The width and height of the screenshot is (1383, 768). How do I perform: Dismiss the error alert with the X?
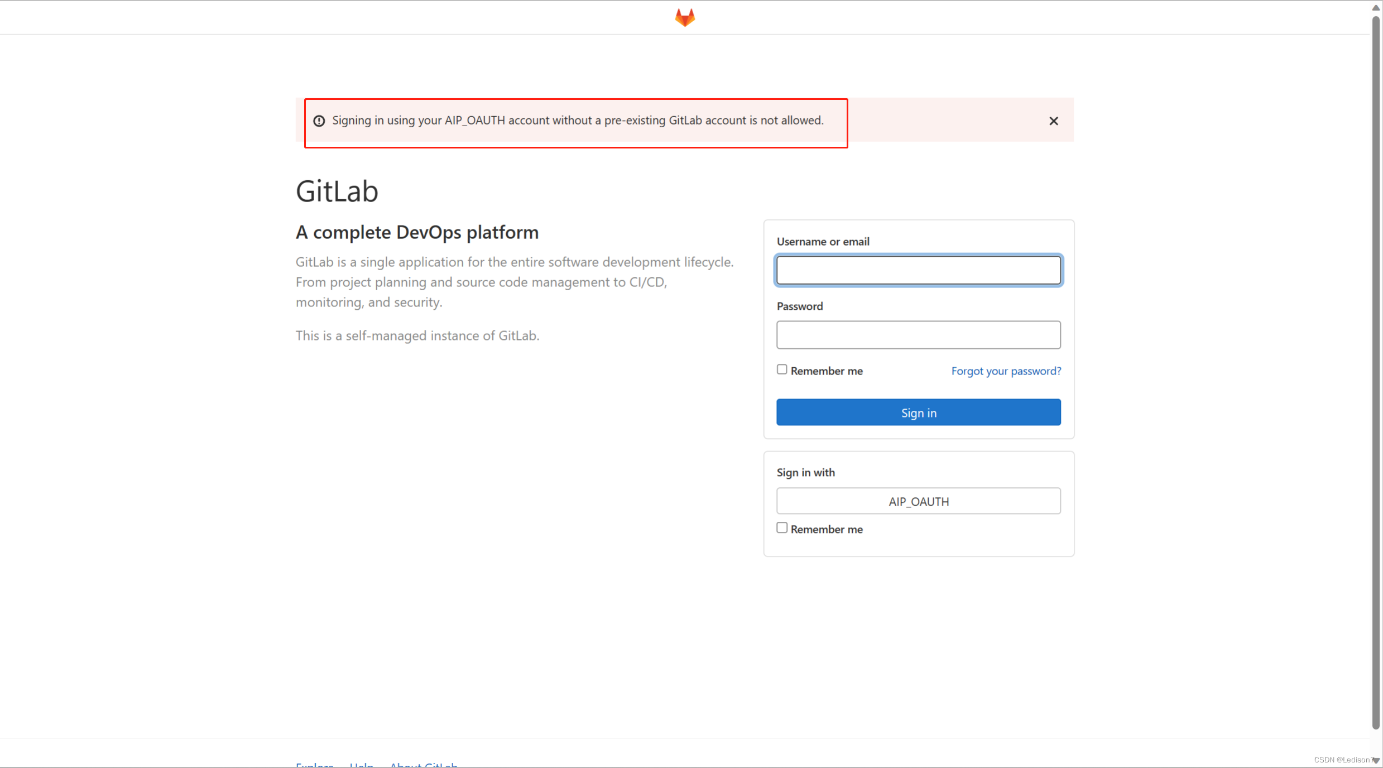(1053, 121)
